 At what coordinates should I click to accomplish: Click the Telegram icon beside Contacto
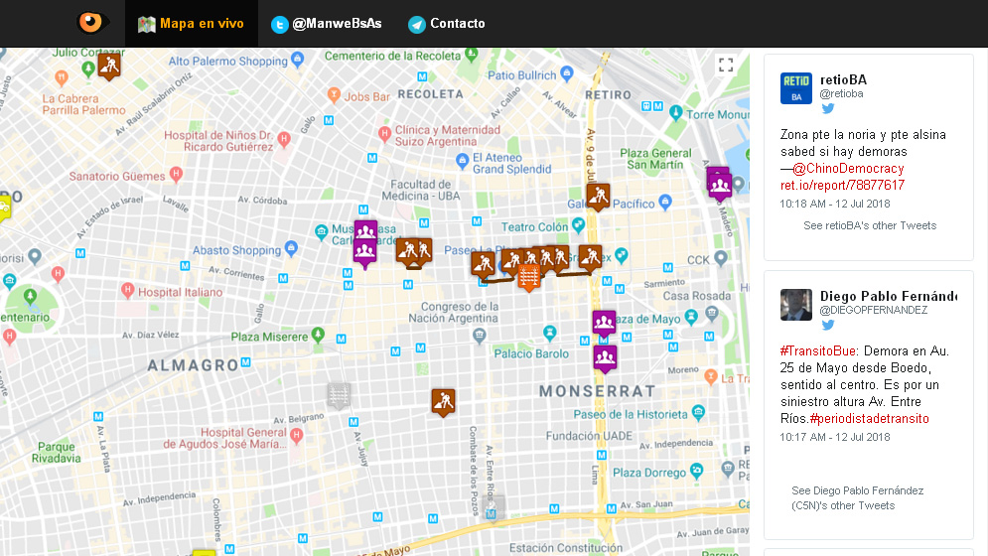tap(417, 24)
